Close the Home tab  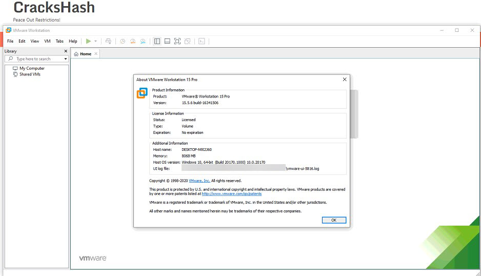[x=96, y=54]
